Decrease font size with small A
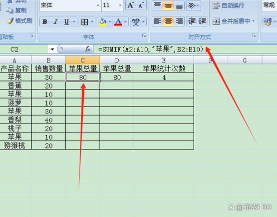Image resolution: width=277 pixels, height=217 pixels. (141, 5)
